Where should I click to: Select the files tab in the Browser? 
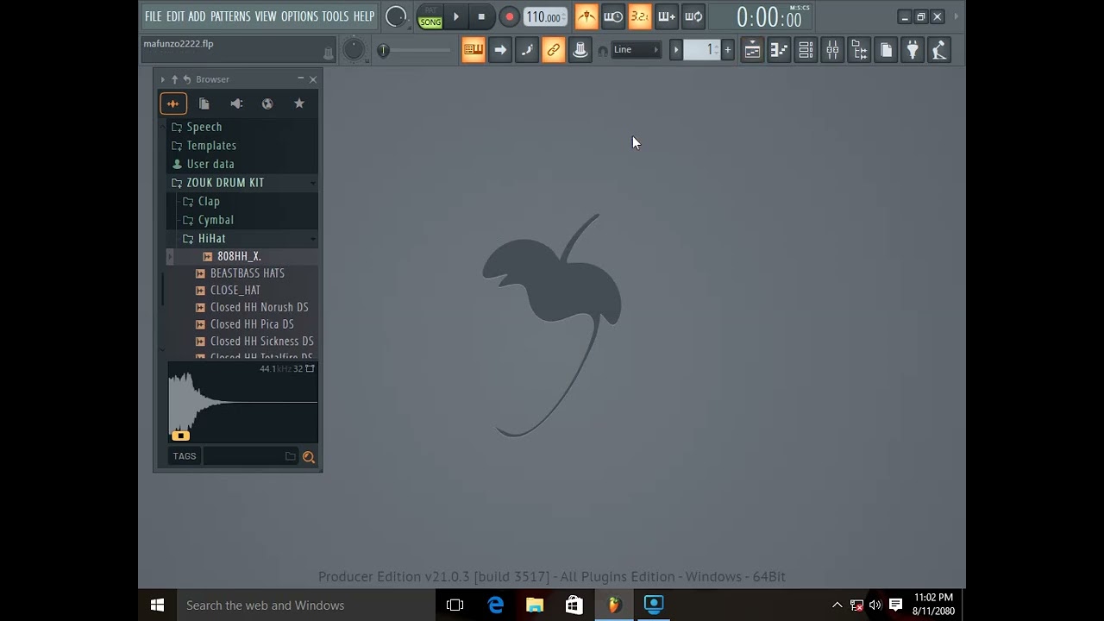pos(204,103)
